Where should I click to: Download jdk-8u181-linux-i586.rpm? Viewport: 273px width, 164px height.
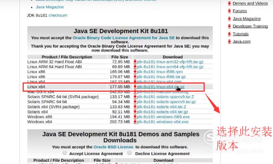(160, 72)
